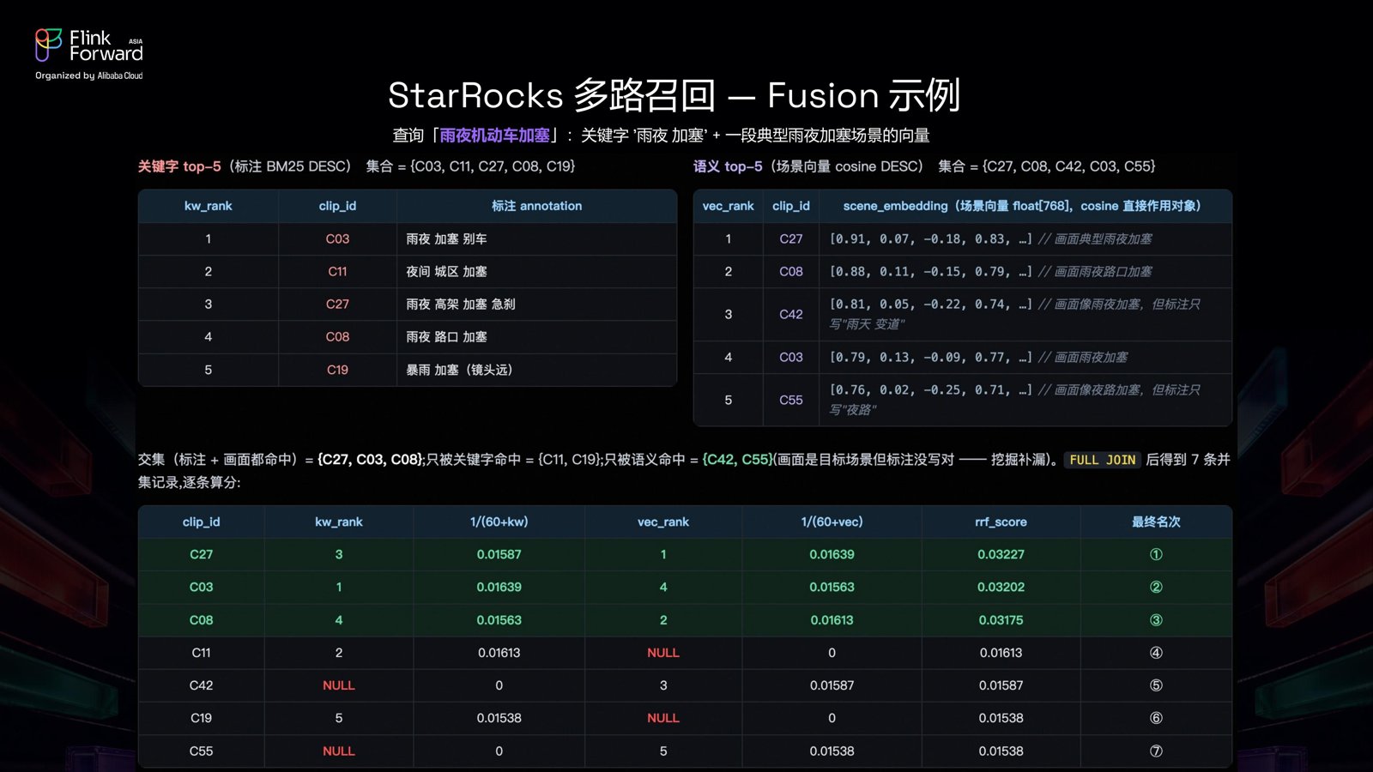
Task: Click the circled number seven rank icon
Action: (1156, 751)
